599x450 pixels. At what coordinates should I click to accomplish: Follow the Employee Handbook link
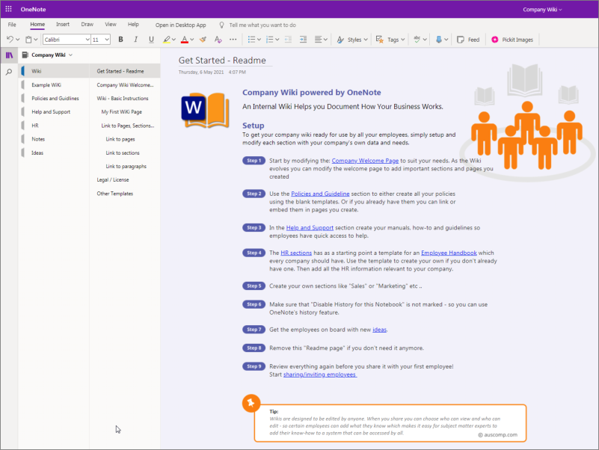click(x=449, y=253)
